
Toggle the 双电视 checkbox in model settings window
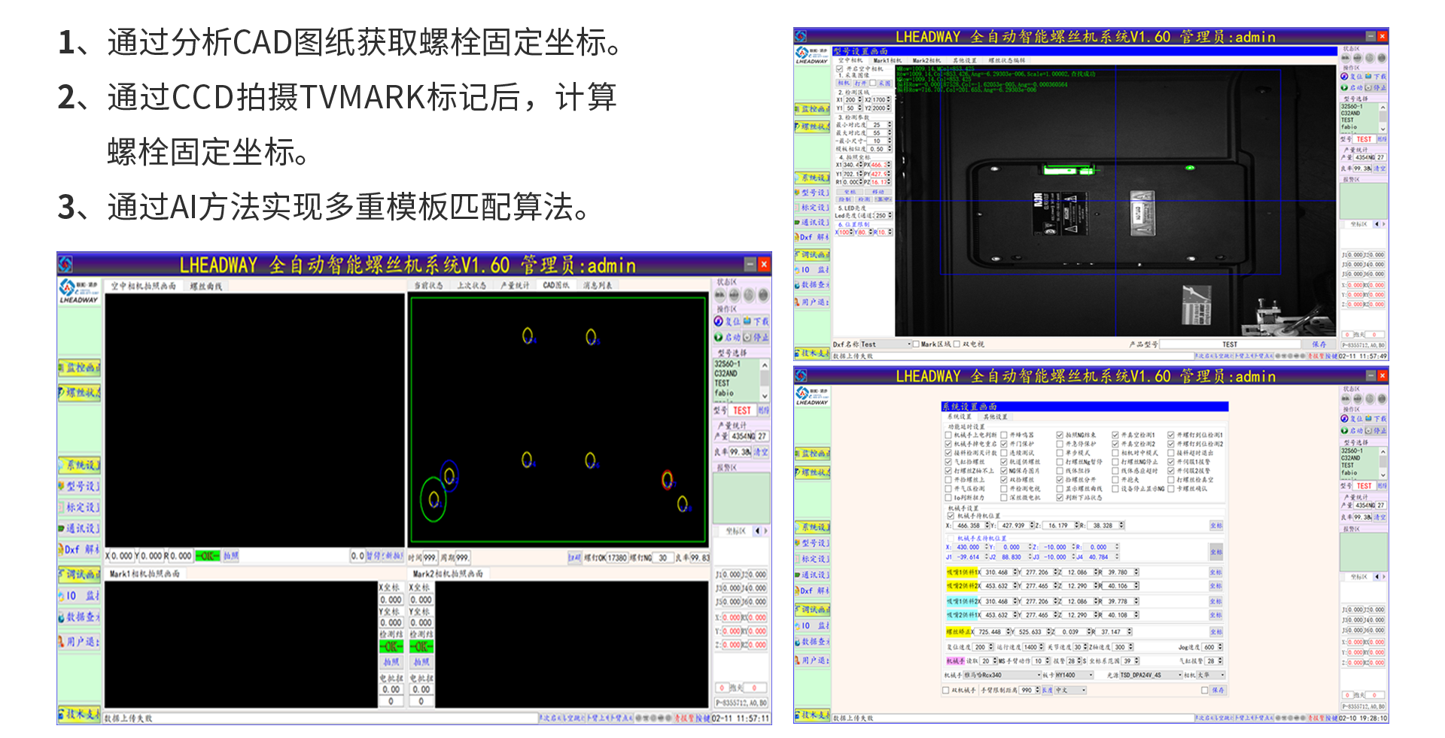[x=957, y=345]
